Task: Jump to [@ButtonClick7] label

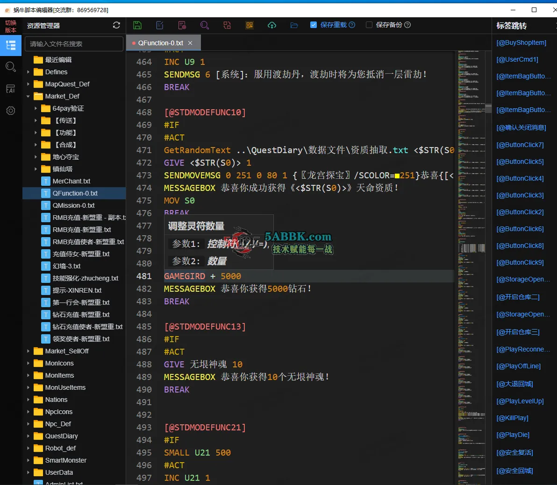Action: [x=520, y=145]
